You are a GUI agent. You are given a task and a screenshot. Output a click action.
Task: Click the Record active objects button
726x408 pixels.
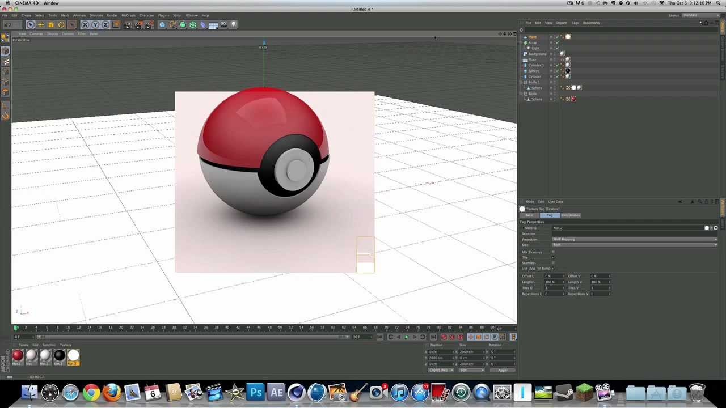(444, 337)
